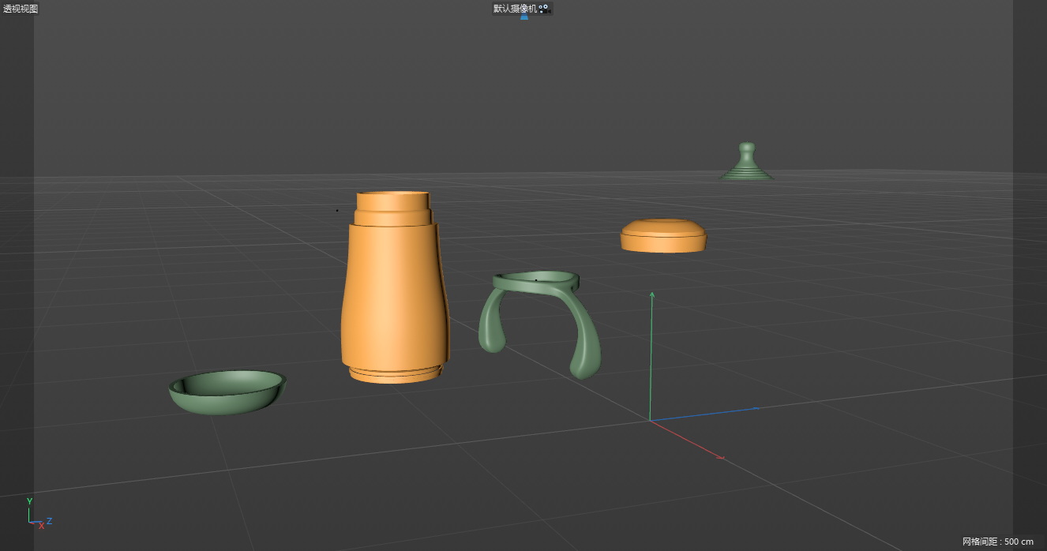The image size is (1047, 551).
Task: Click the red X-axis line at world origin
Action: tap(685, 439)
